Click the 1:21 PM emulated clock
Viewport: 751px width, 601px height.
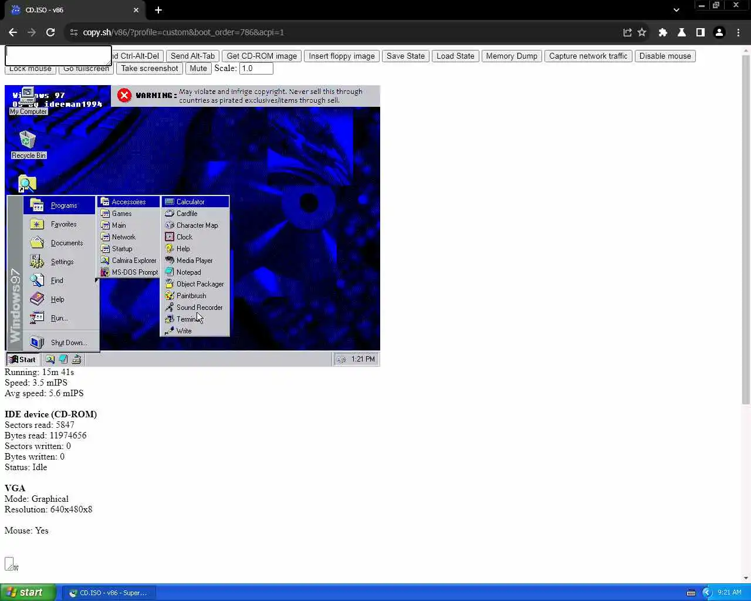pyautogui.click(x=363, y=359)
